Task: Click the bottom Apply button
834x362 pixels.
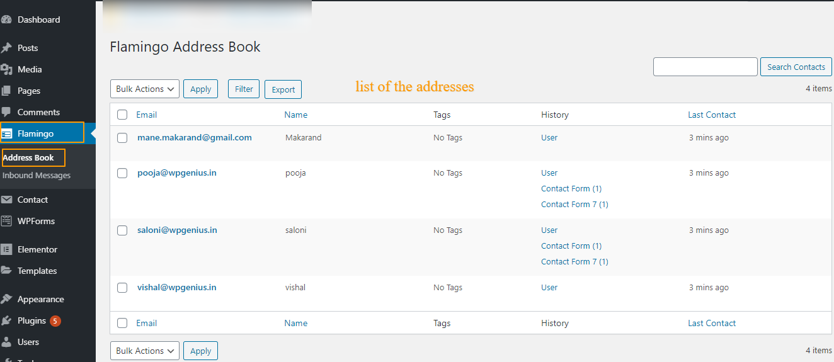Action: [x=200, y=351]
